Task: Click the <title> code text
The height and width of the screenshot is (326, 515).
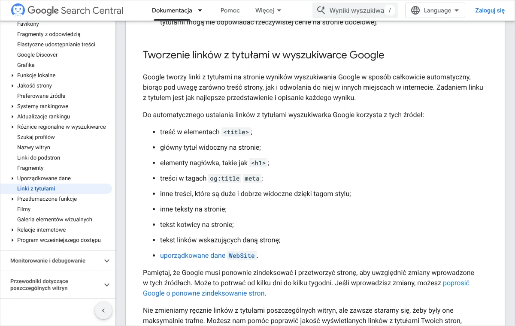Action: coord(236,132)
